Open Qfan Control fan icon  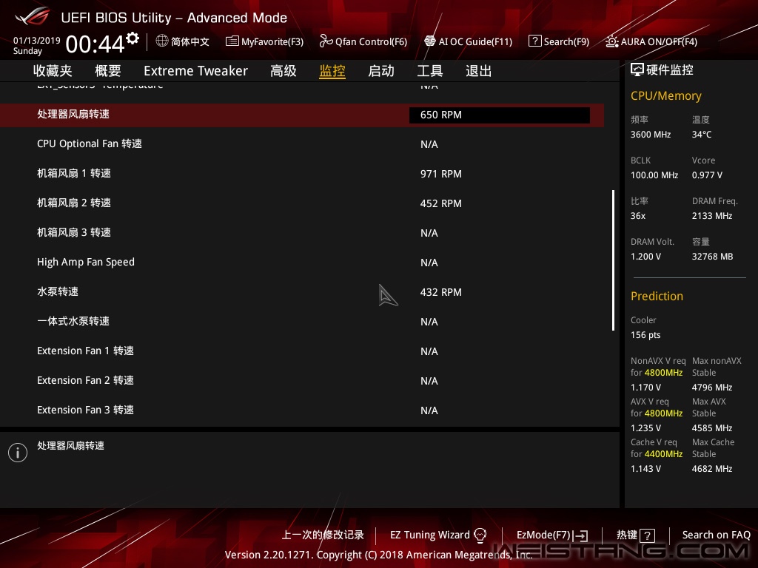pyautogui.click(x=326, y=41)
